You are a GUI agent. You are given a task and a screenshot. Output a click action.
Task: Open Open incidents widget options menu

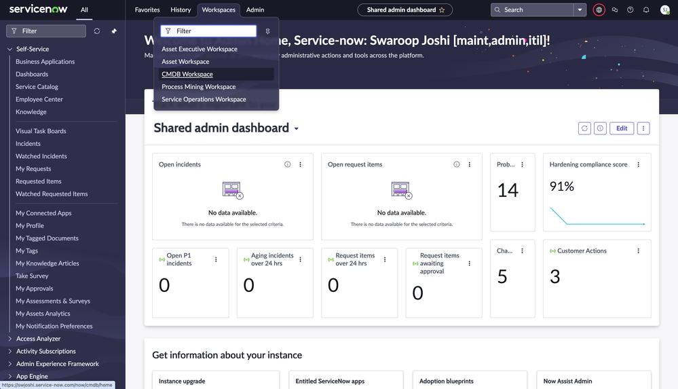tap(301, 164)
